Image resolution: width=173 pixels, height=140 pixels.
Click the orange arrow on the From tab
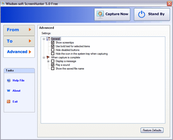(30, 29)
